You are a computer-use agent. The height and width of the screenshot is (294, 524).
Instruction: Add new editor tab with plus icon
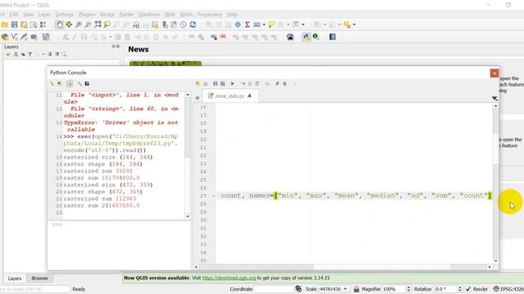pyautogui.click(x=197, y=98)
